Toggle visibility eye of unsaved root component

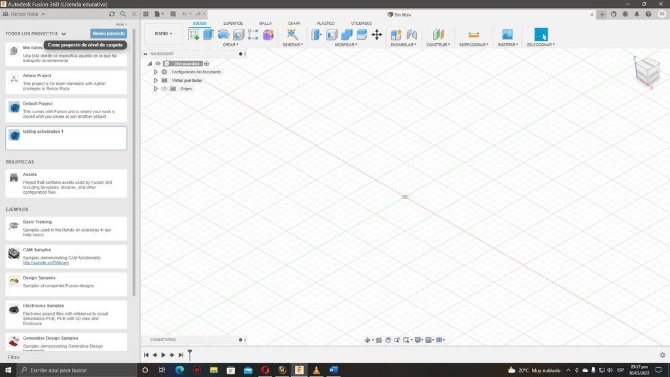point(158,63)
